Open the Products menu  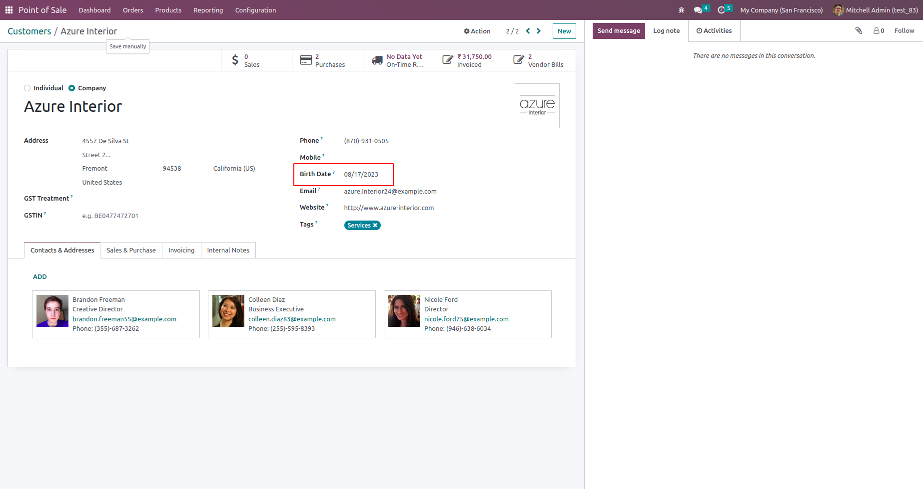tap(168, 10)
